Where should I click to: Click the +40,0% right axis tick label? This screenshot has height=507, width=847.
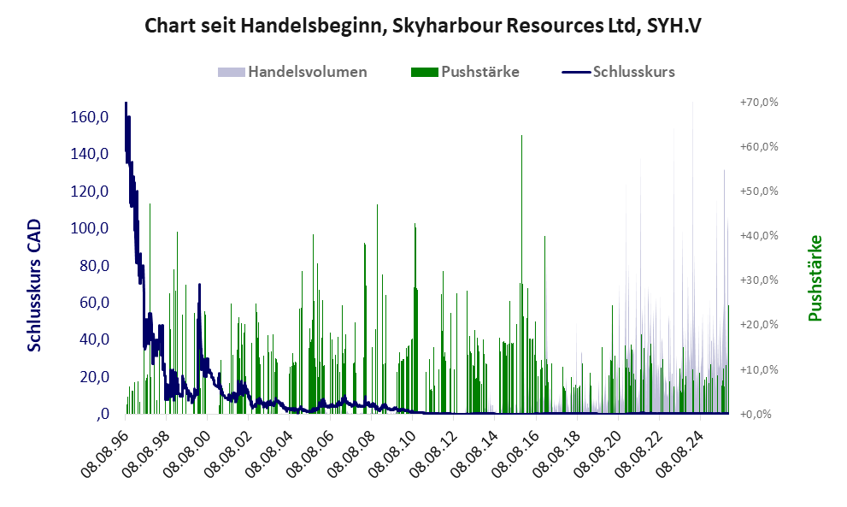[758, 235]
